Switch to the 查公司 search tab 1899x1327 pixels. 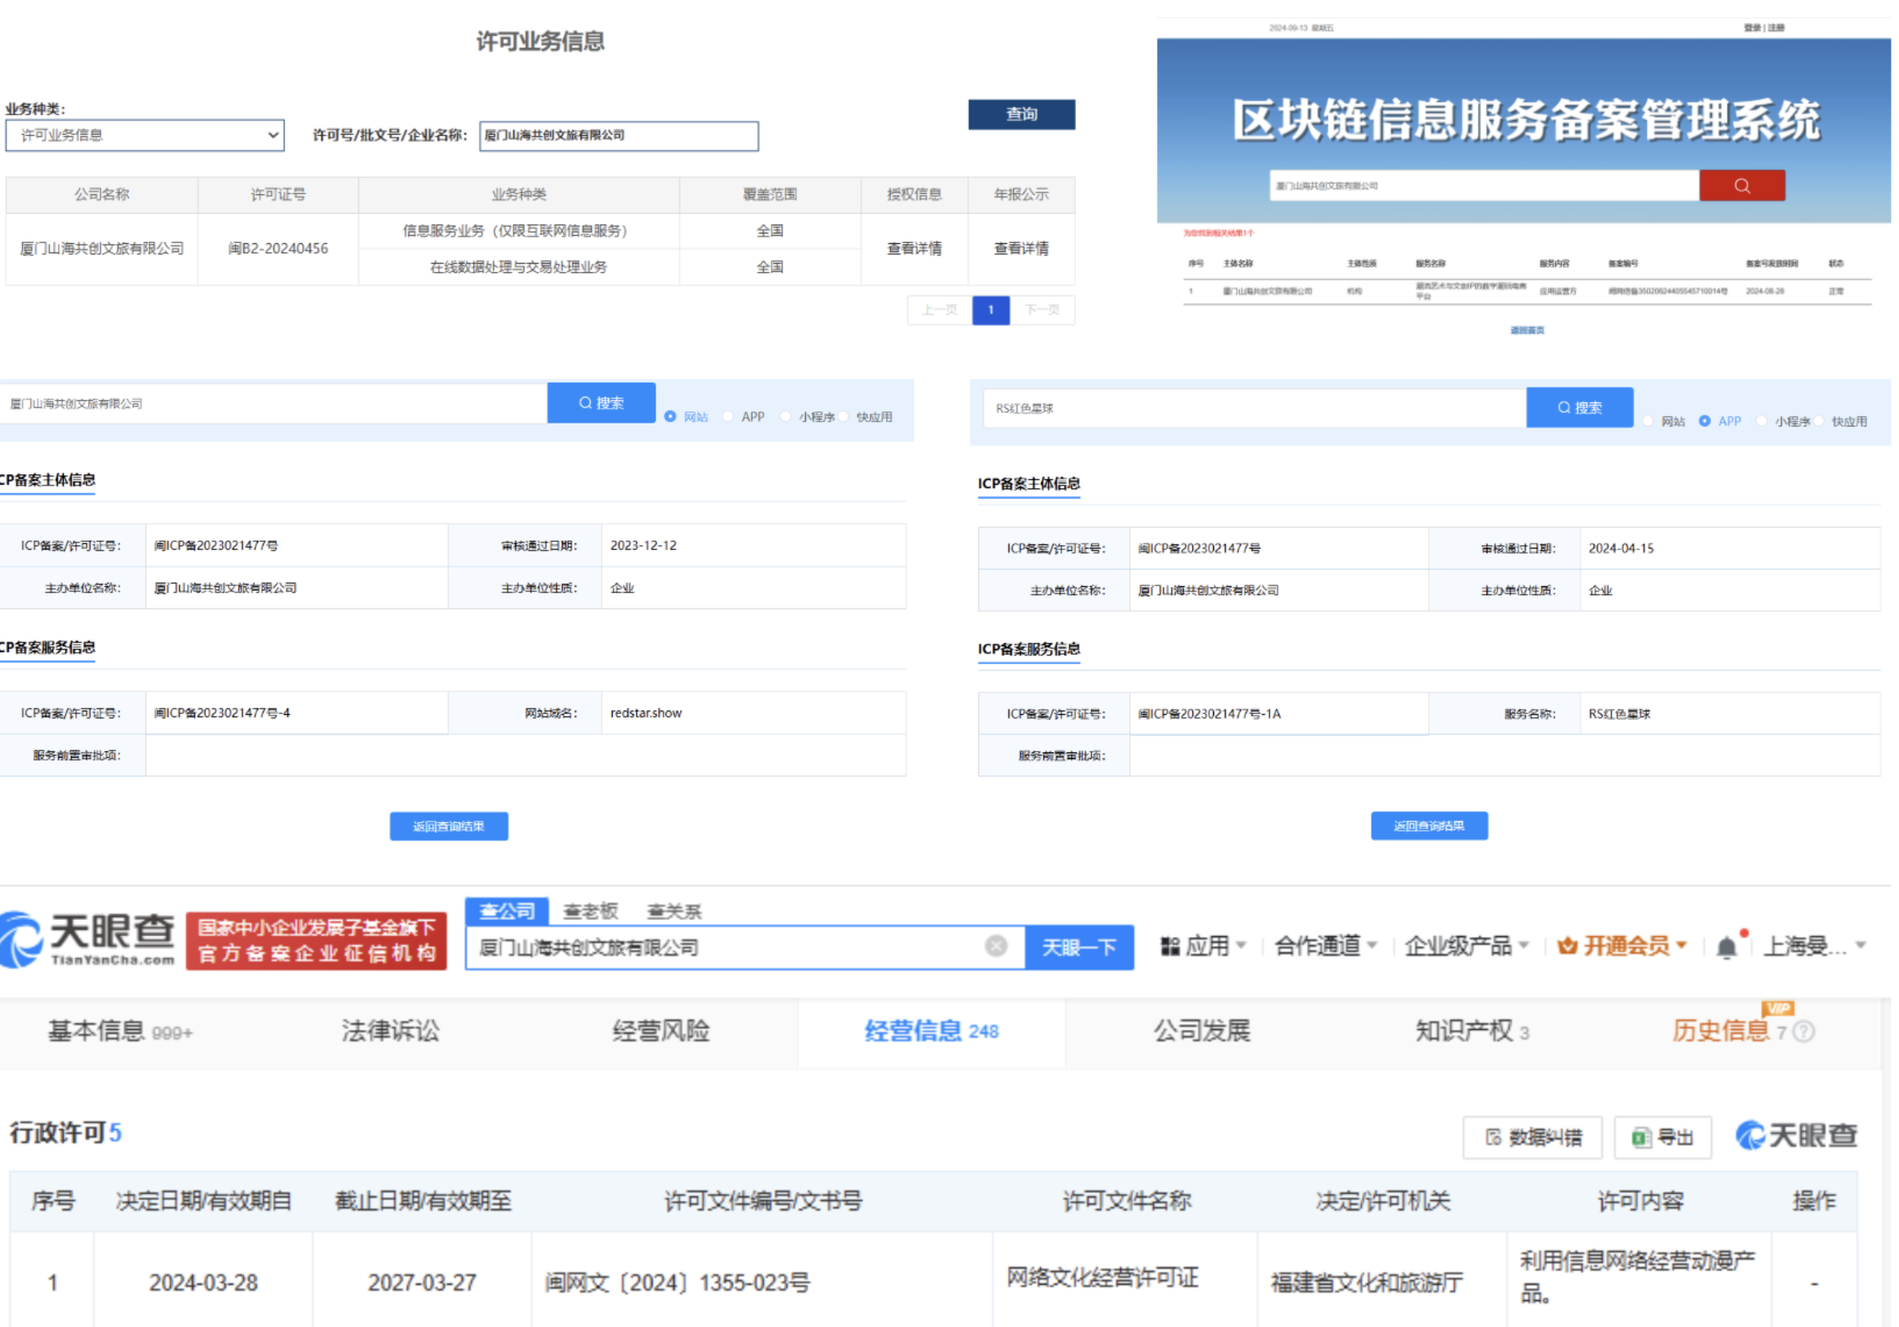point(506,911)
